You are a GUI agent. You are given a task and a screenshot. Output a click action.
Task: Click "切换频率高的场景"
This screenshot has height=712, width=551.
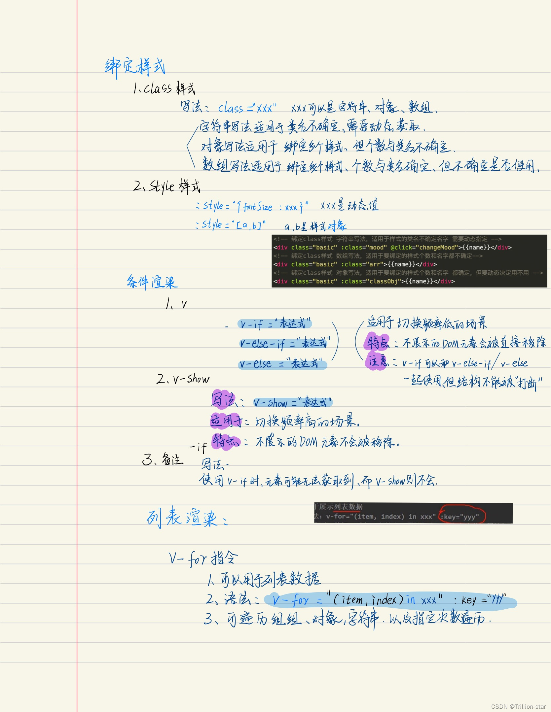pyautogui.click(x=307, y=421)
